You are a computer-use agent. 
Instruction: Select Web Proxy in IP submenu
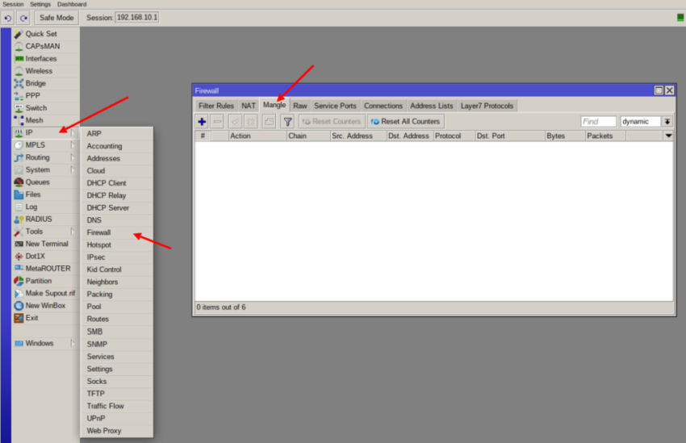coord(117,431)
